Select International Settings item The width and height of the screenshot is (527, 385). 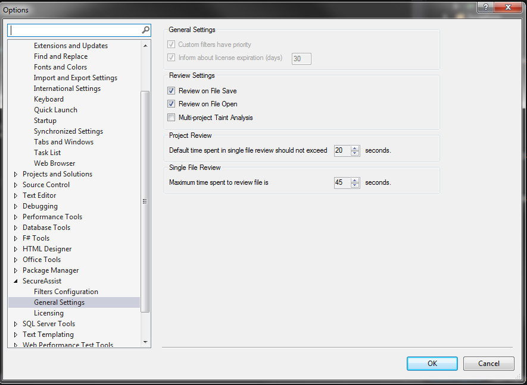[x=67, y=89]
